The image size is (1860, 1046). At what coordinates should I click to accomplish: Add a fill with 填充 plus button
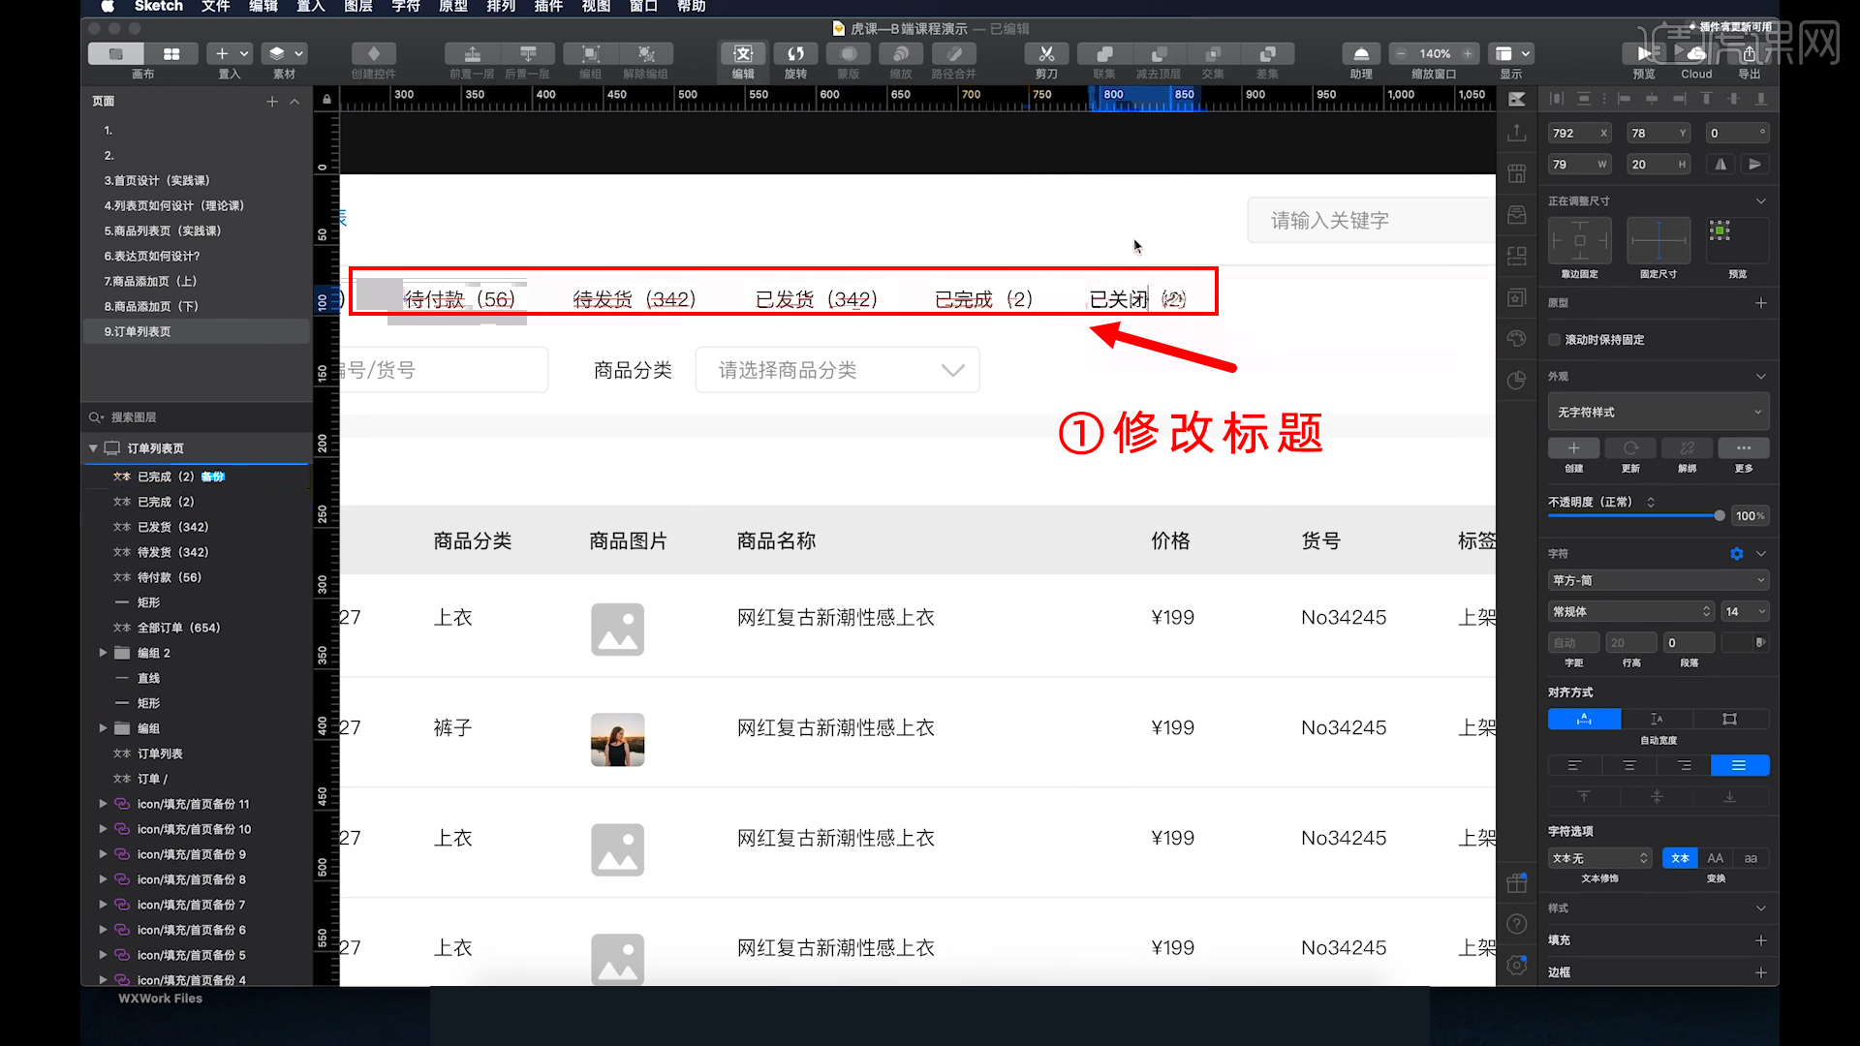click(1761, 940)
